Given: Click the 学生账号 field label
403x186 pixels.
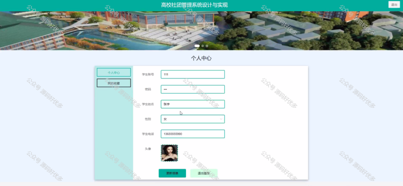Looking at the screenshot, I should (148, 75).
